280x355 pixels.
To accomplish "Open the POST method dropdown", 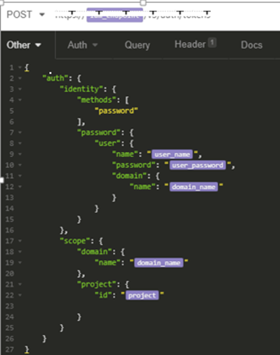I will (25, 15).
